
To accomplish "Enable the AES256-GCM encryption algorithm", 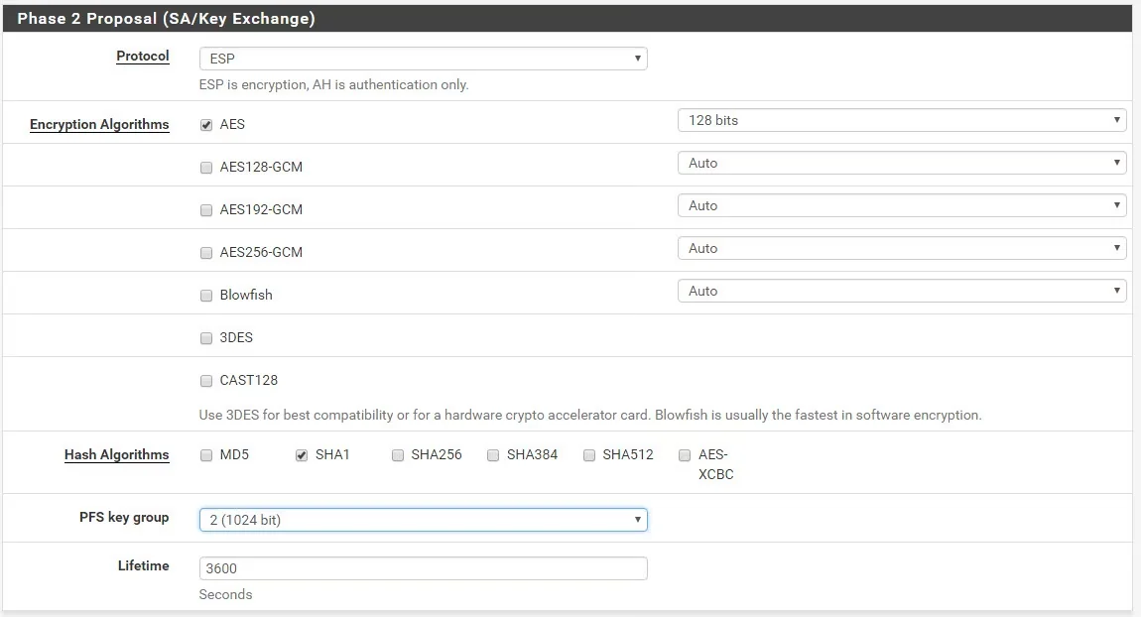I will coord(206,252).
